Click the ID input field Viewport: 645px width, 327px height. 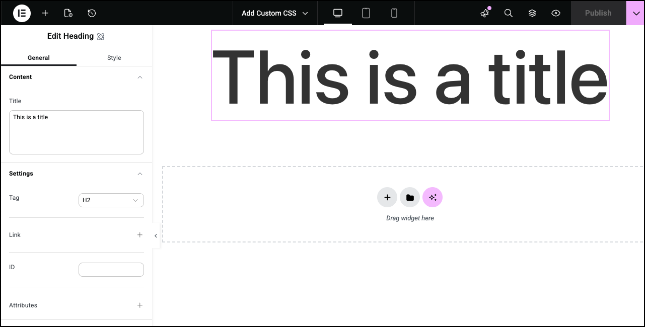[x=111, y=270]
